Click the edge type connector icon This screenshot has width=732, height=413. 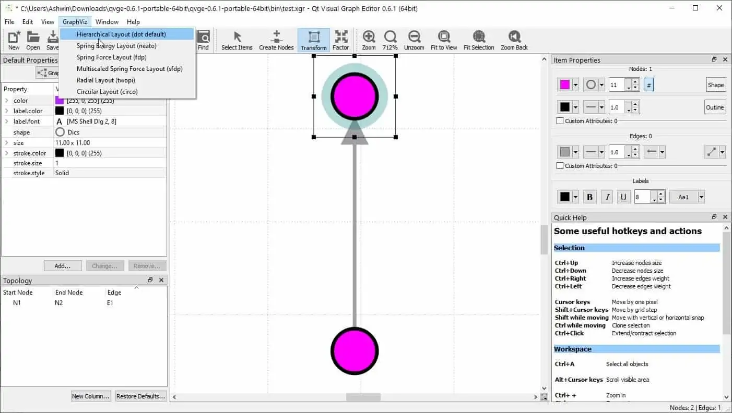[711, 152]
